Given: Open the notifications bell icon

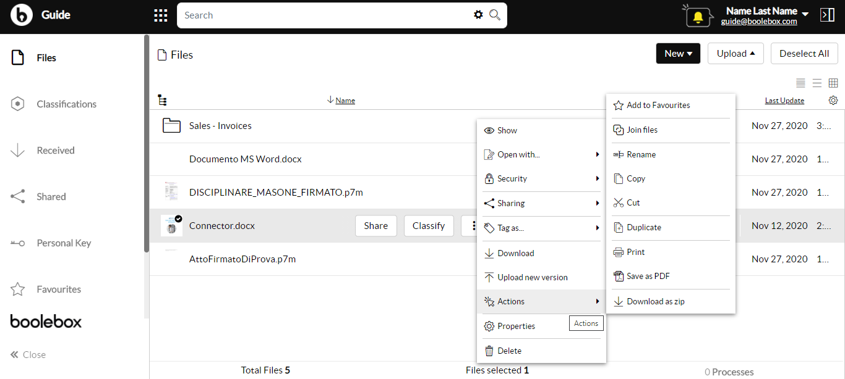Looking at the screenshot, I should click(x=699, y=17).
